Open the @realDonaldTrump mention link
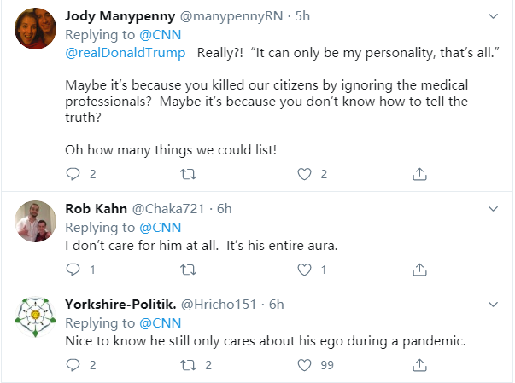515x383 pixels. [x=125, y=53]
